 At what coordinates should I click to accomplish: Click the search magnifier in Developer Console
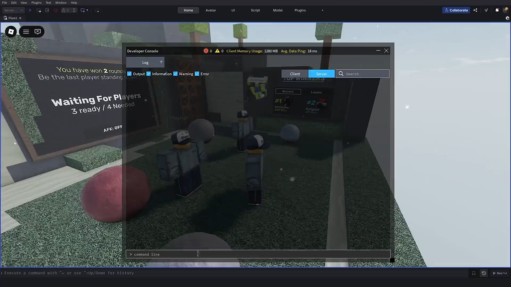click(x=341, y=74)
